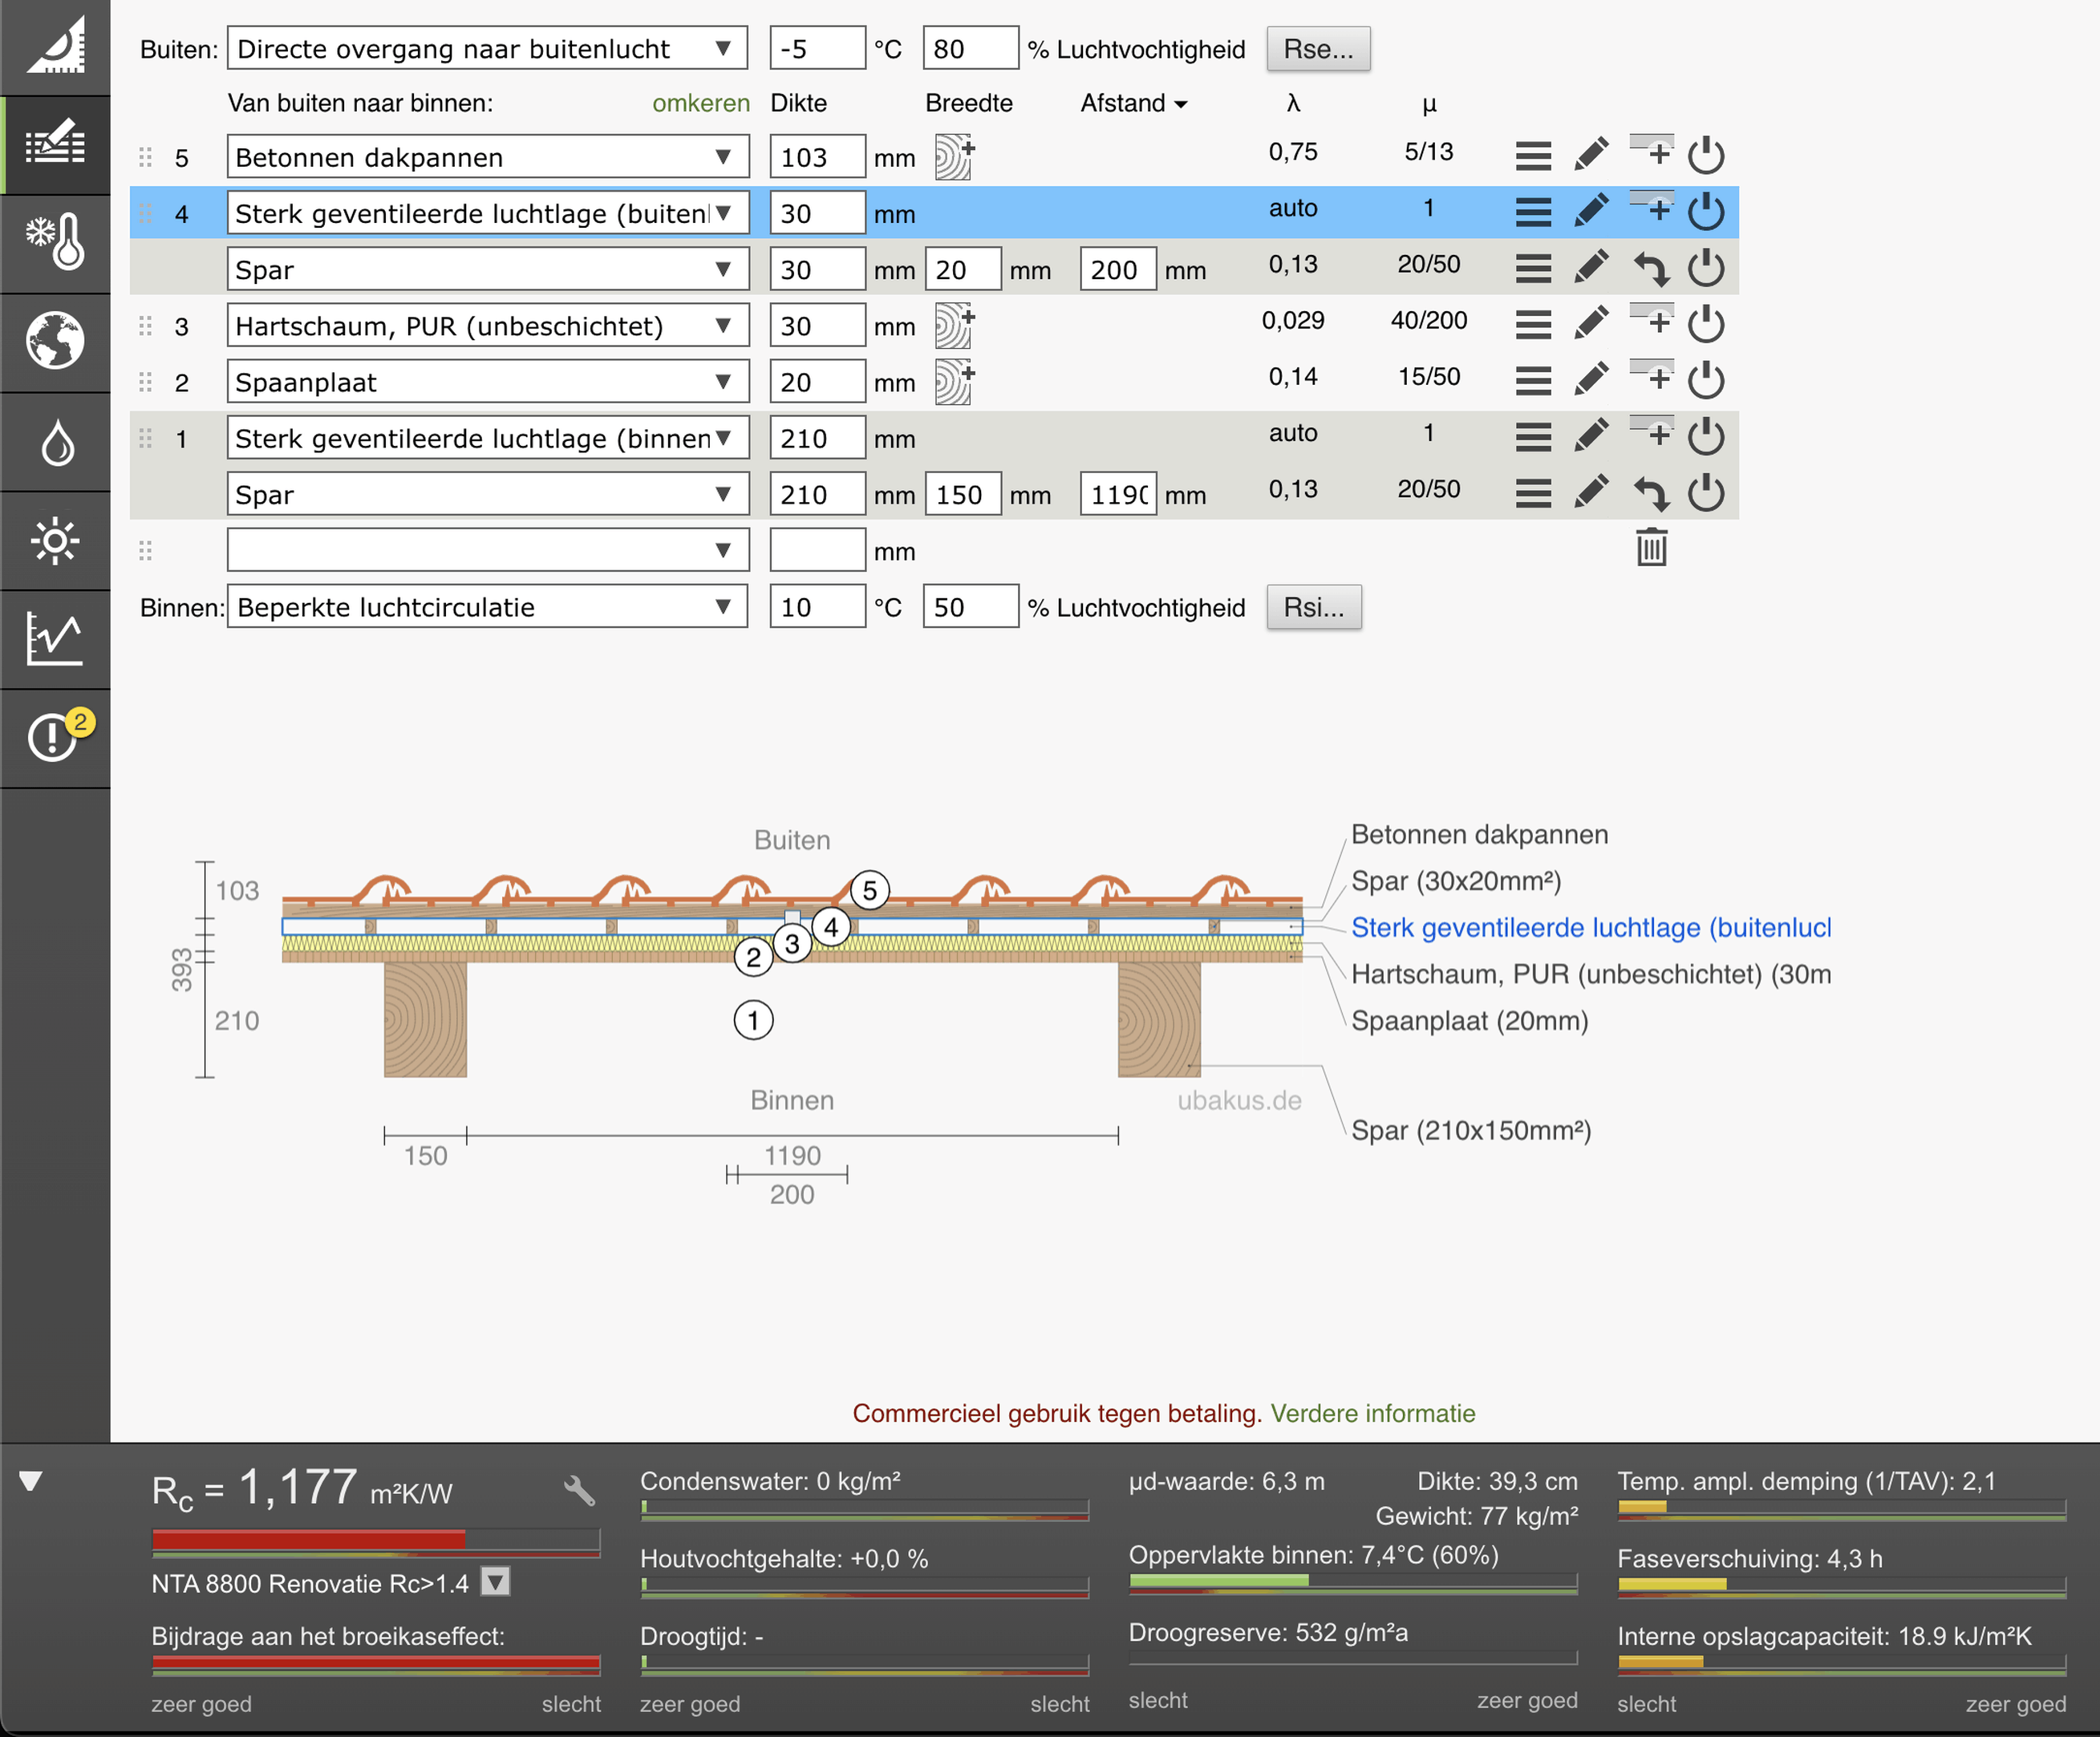Add wood framing to Betonnen dakpannen
This screenshot has height=1737, width=2100.
coord(954,157)
